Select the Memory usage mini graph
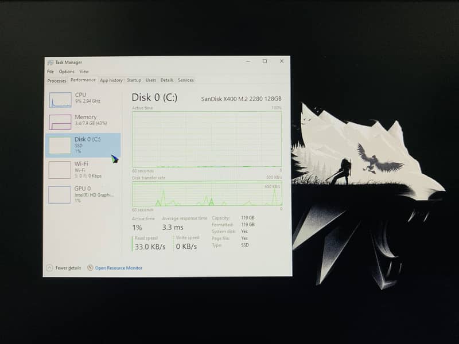The image size is (459, 344). point(60,122)
